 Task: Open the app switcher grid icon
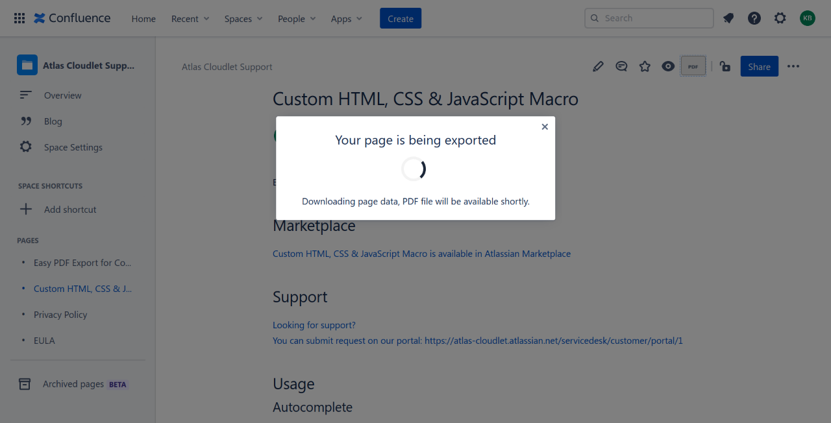point(19,18)
